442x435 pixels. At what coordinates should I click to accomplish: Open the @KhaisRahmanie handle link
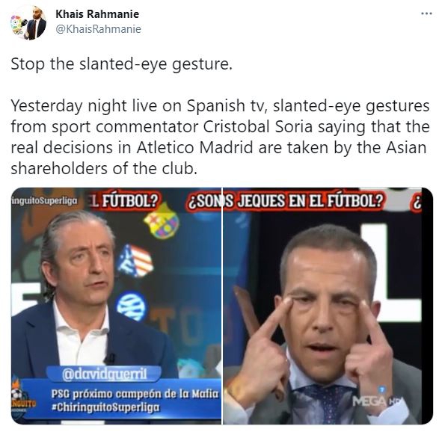click(98, 29)
